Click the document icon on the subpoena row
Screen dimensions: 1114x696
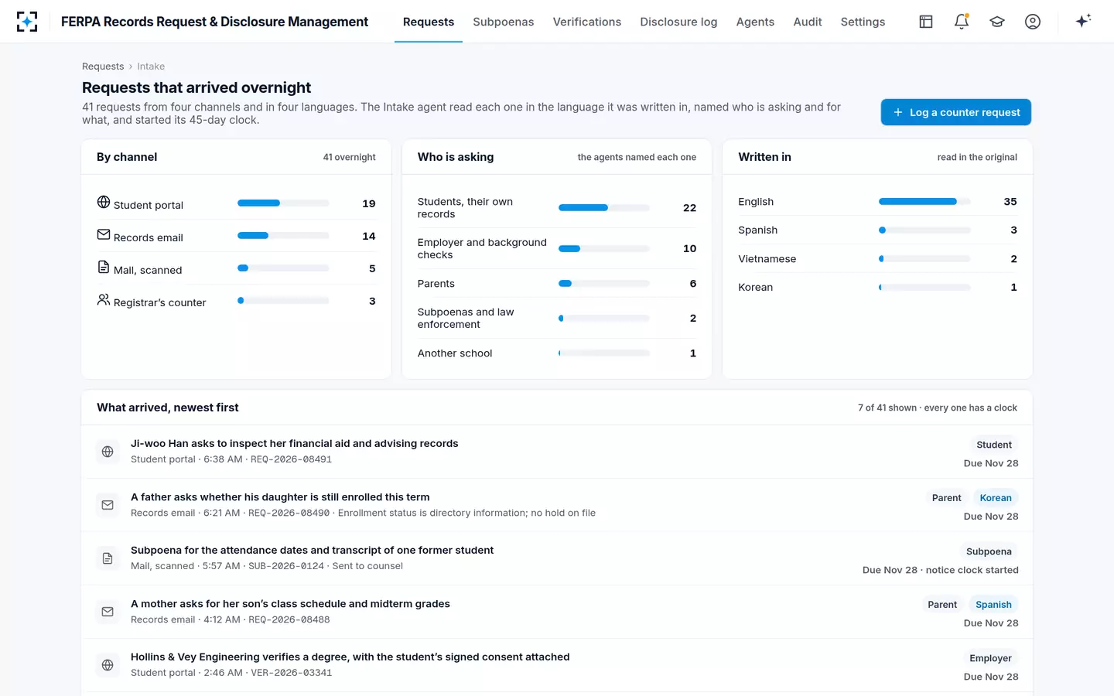[108, 558]
